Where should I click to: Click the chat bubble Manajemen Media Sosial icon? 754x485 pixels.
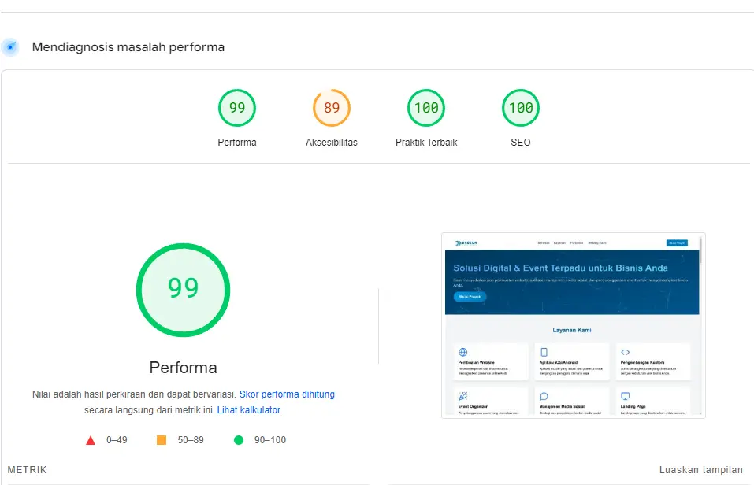[544, 396]
